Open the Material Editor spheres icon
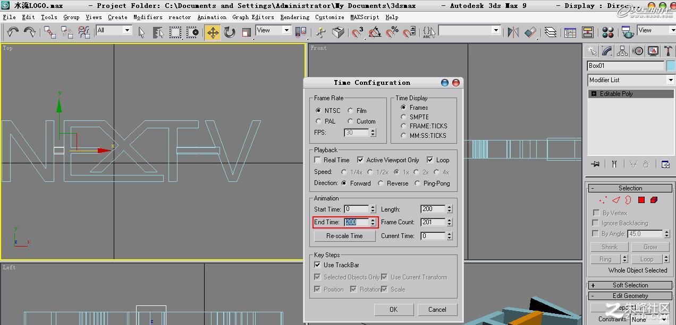Image resolution: width=676 pixels, height=325 pixels. (x=609, y=32)
